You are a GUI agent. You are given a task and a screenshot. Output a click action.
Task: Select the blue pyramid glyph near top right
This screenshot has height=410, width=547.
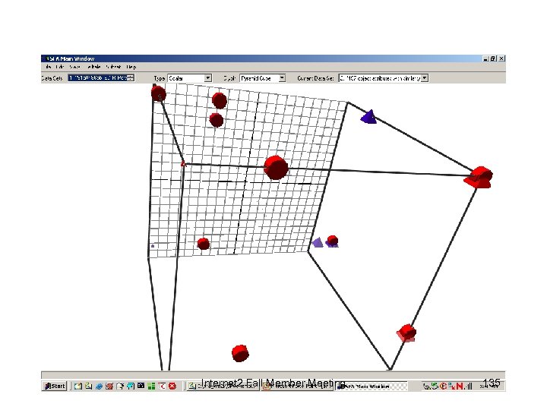click(x=368, y=117)
